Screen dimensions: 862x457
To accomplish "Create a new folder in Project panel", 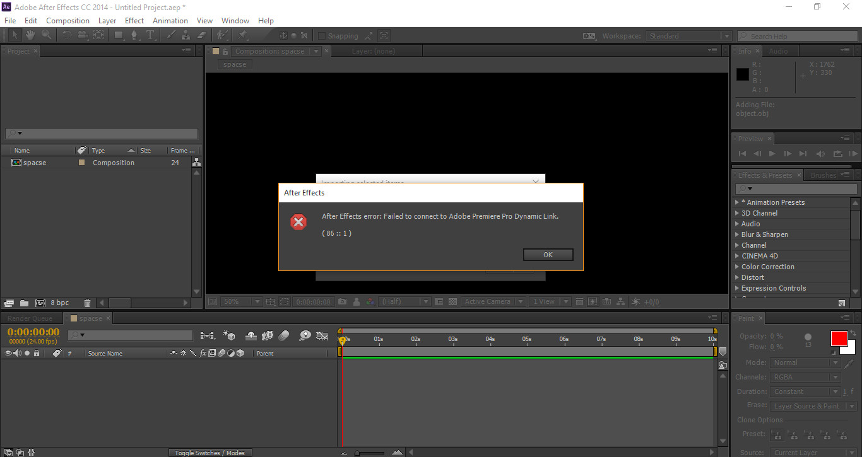I will point(24,303).
